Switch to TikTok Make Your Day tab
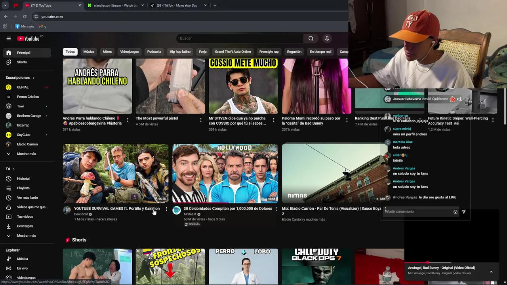 coord(177,6)
